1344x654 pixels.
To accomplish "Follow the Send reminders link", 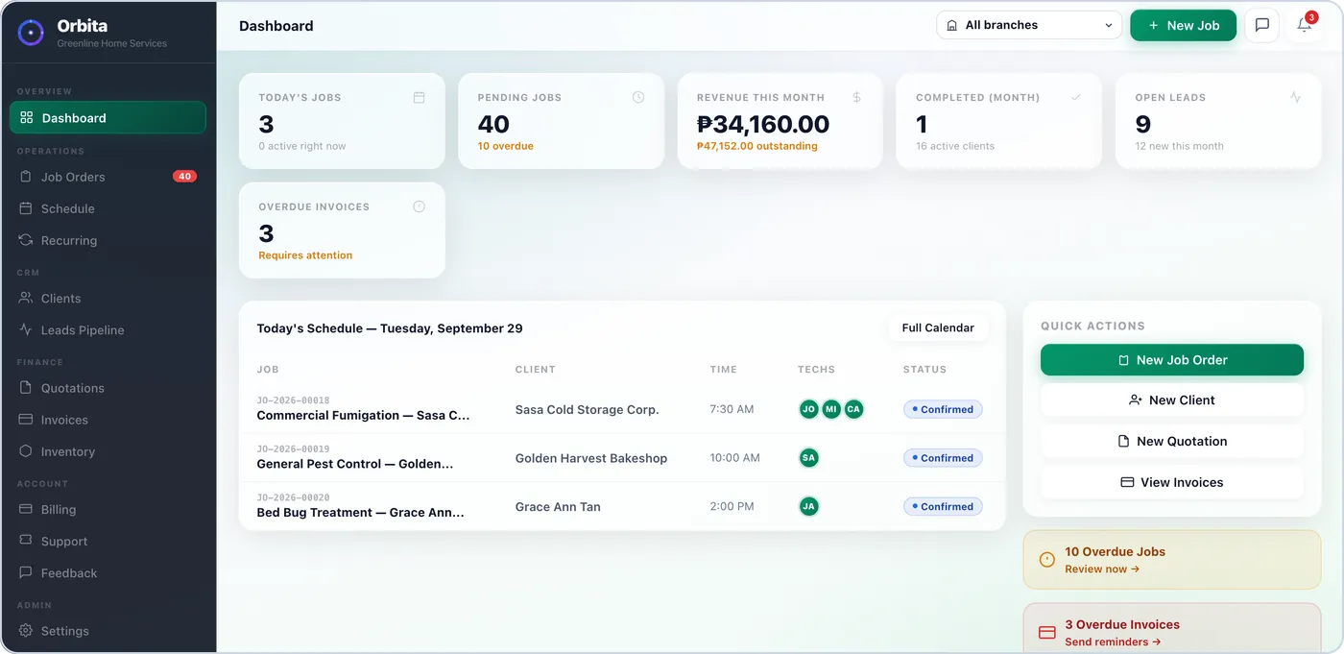I will pyautogui.click(x=1113, y=642).
